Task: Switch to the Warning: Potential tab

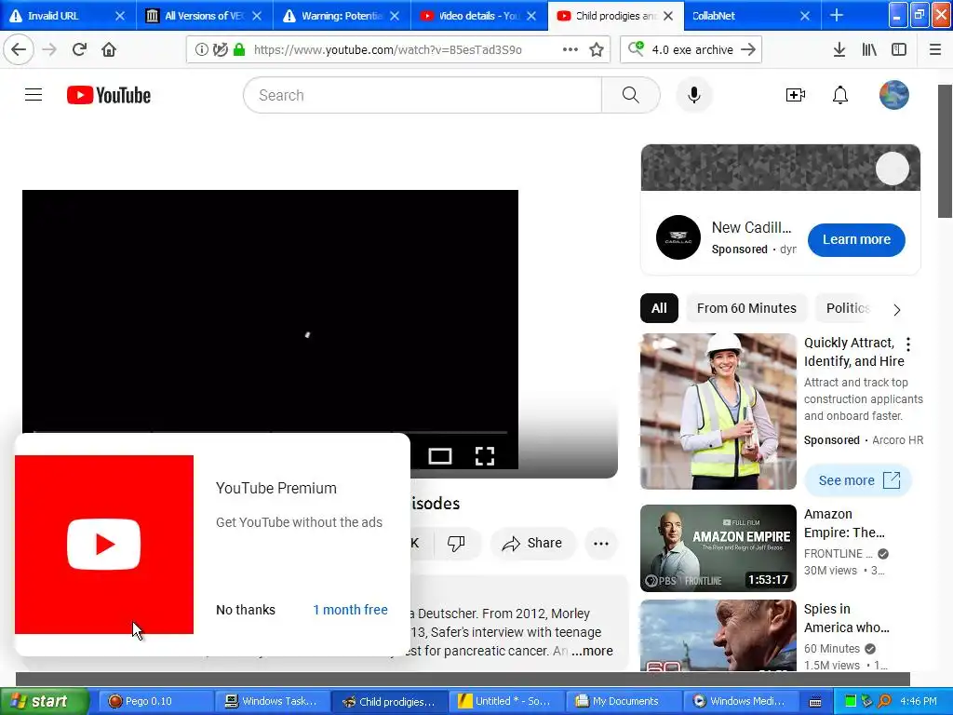Action: click(x=342, y=16)
